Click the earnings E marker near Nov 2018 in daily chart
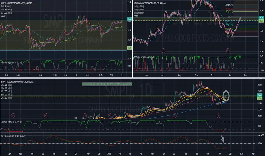 85,115
